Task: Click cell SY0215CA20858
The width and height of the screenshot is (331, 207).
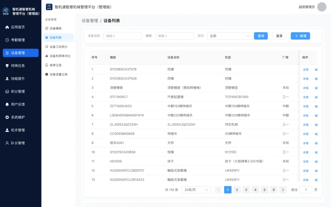Action: click(x=122, y=152)
